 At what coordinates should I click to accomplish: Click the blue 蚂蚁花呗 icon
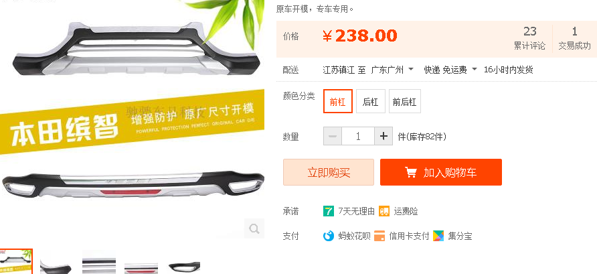pyautogui.click(x=328, y=236)
